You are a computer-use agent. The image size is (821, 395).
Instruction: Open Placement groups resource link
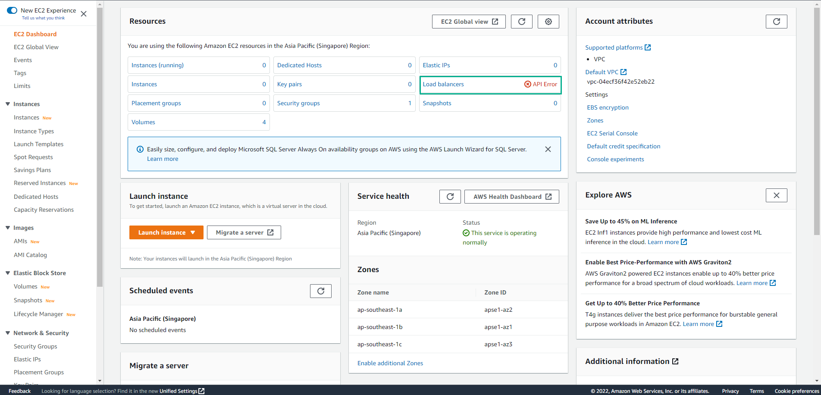click(x=156, y=103)
